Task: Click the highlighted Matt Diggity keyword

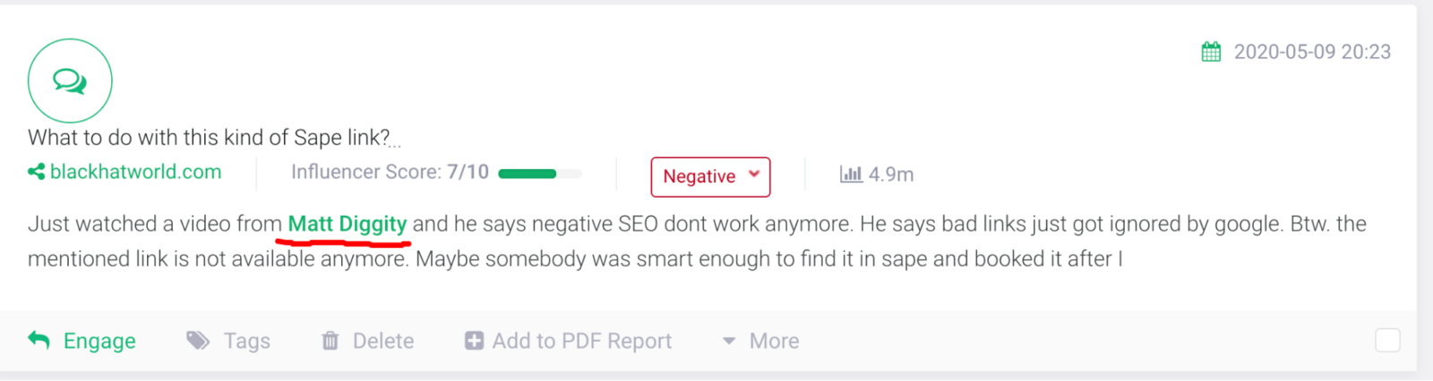Action: pyautogui.click(x=348, y=224)
